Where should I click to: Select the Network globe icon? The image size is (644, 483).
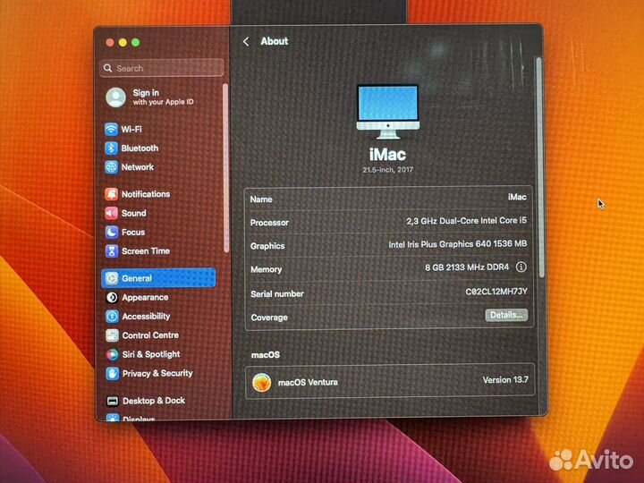pos(111,167)
